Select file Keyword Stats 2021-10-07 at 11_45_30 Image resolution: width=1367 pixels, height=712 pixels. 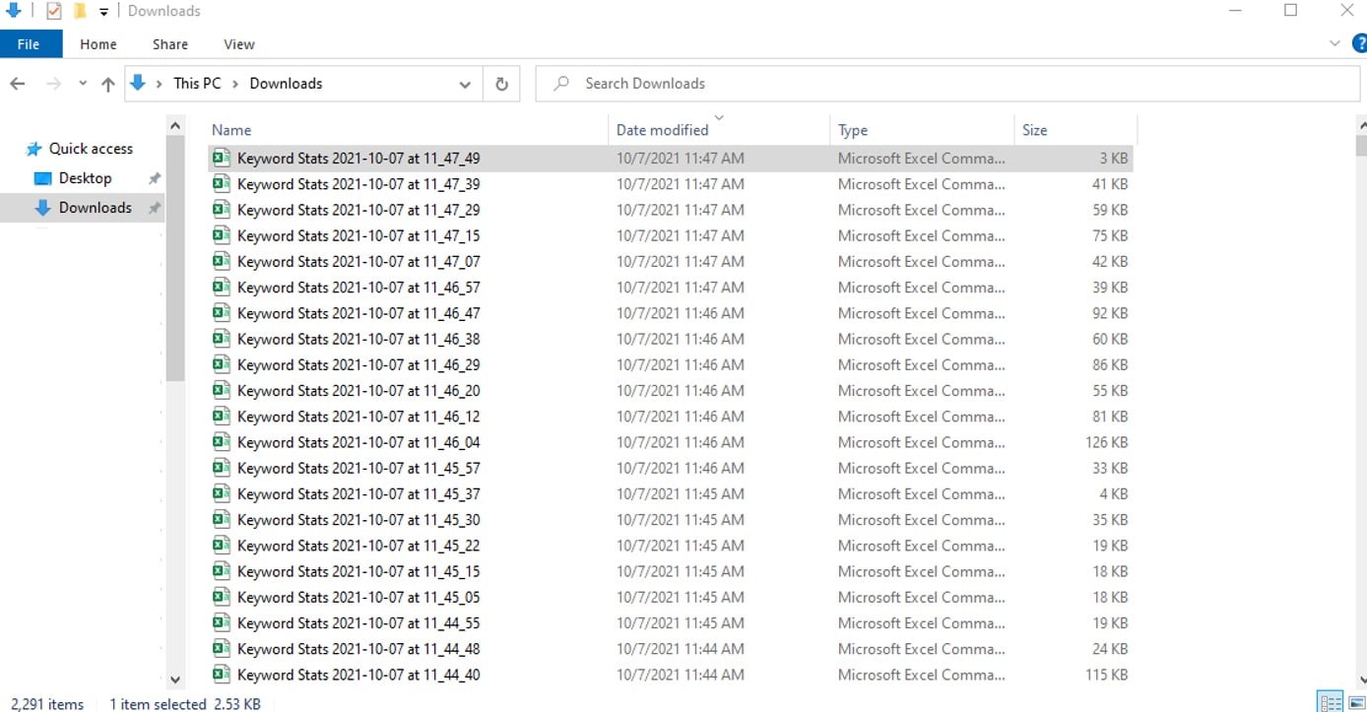click(358, 520)
